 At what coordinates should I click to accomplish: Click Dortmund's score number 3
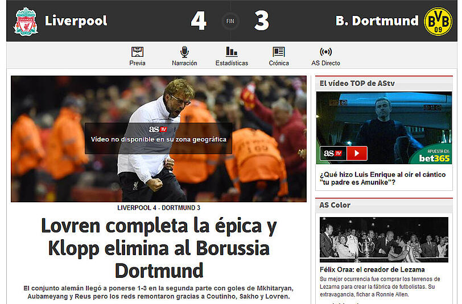pyautogui.click(x=262, y=21)
